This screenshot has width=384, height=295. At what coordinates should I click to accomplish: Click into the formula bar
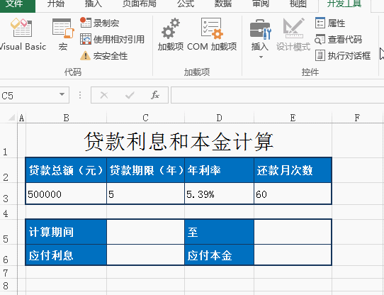(x=277, y=95)
